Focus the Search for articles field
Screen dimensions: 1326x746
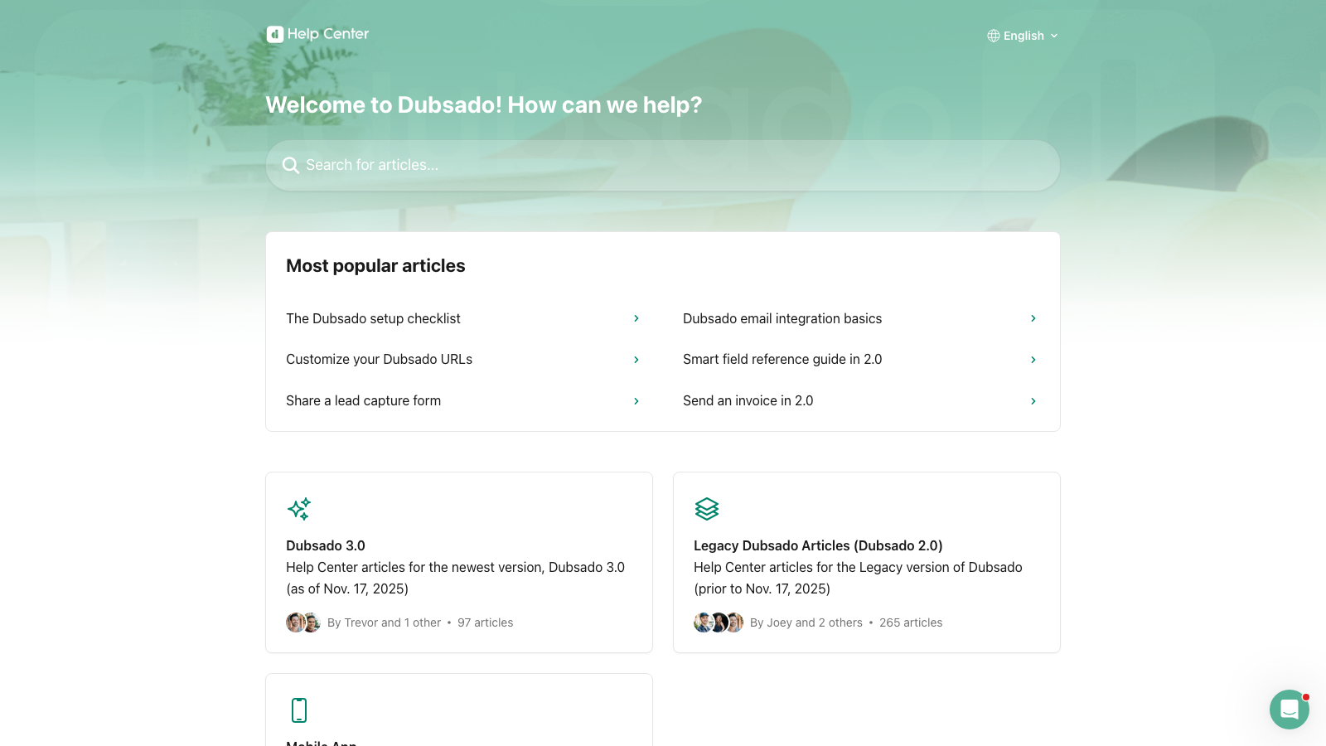(663, 165)
